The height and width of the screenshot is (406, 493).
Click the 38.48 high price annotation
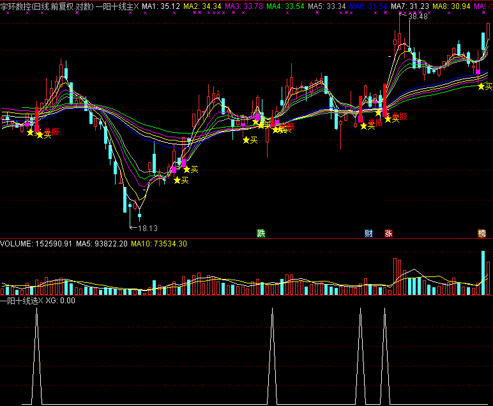click(x=418, y=17)
